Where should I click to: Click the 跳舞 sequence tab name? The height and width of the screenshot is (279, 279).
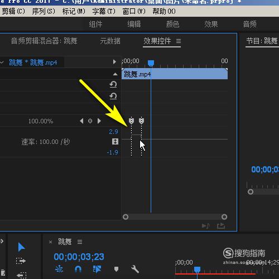65,242
